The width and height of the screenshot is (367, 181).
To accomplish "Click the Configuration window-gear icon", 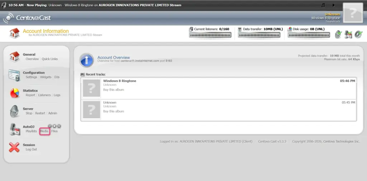I will [x=14, y=75].
